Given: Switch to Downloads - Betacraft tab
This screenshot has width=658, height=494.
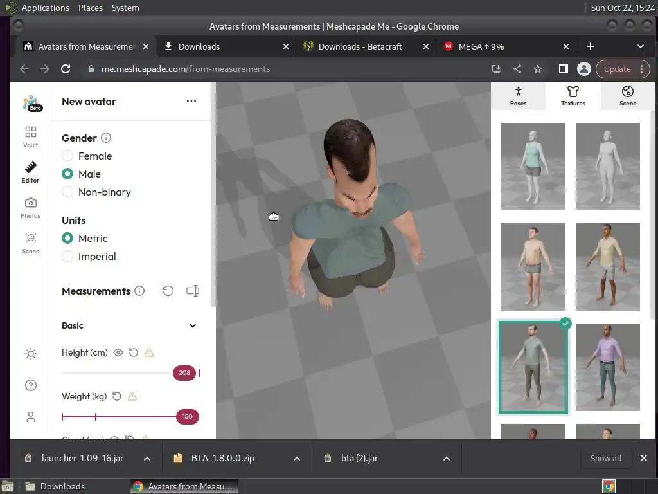Looking at the screenshot, I should coord(366,46).
